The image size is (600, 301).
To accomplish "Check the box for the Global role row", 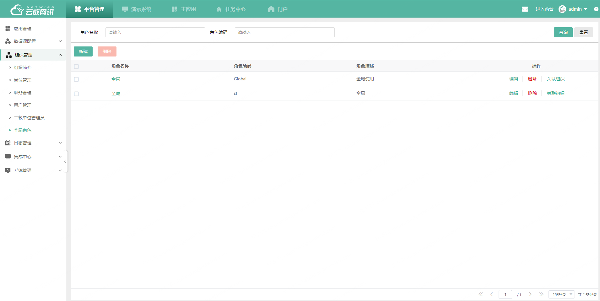I will click(x=76, y=79).
